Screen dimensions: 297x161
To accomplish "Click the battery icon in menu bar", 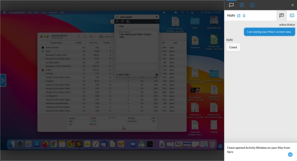I will point(176,13).
